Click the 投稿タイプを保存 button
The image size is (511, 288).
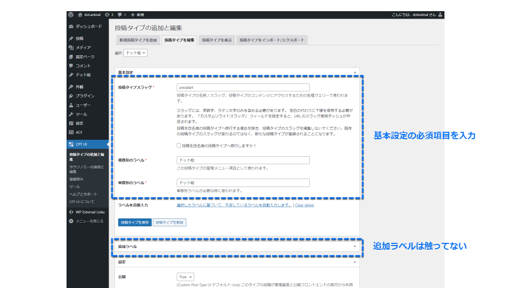[135, 223]
